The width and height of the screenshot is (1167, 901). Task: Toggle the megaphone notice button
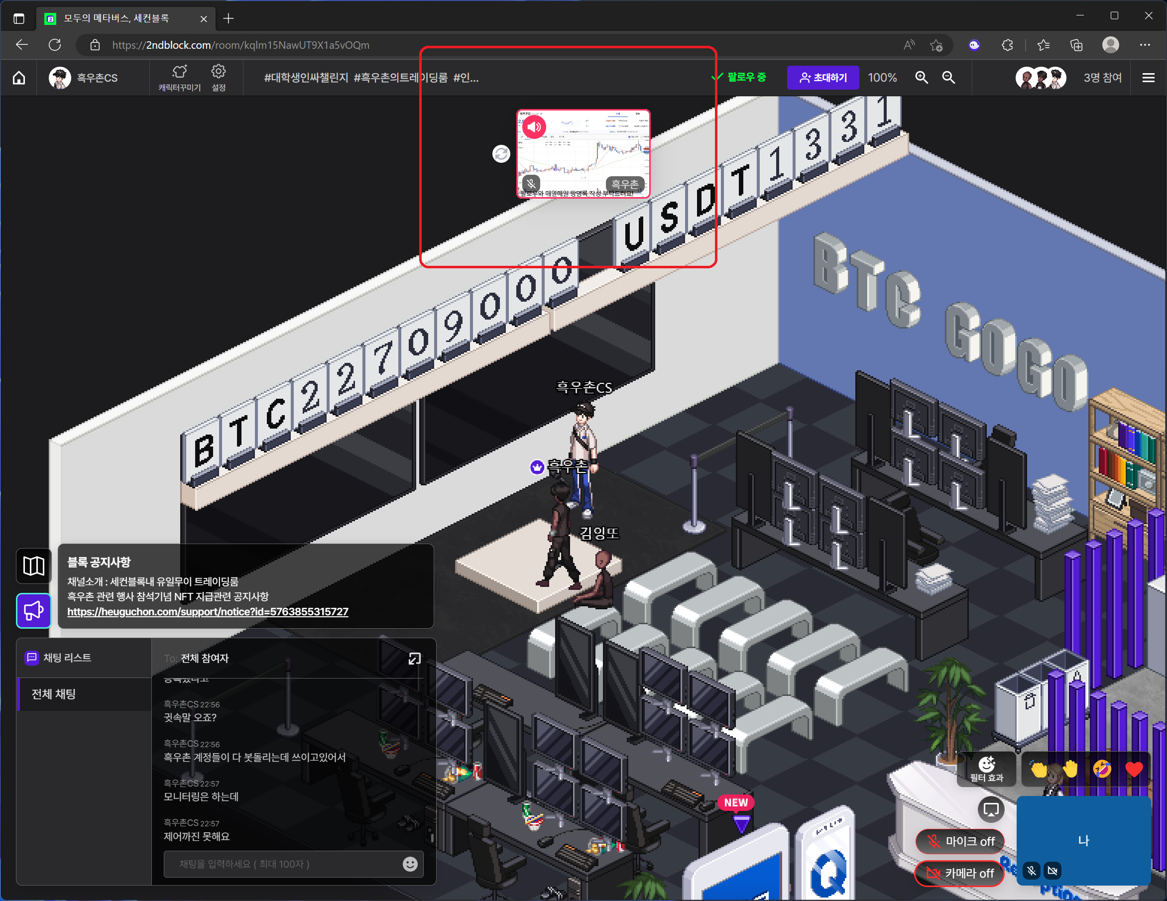pyautogui.click(x=34, y=610)
